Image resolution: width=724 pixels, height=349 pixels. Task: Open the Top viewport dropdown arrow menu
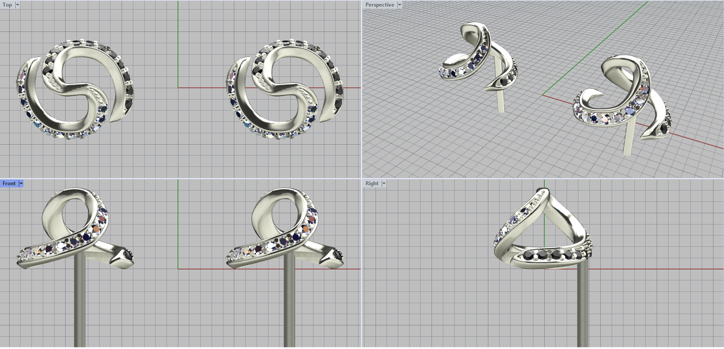pos(18,5)
